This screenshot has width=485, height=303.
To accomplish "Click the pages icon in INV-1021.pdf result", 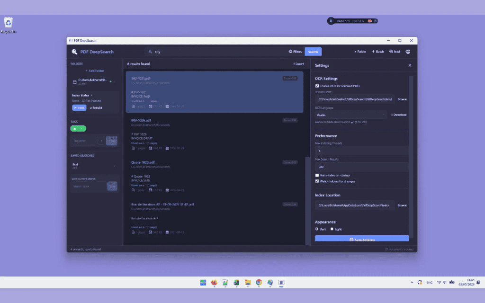I will (x=133, y=107).
